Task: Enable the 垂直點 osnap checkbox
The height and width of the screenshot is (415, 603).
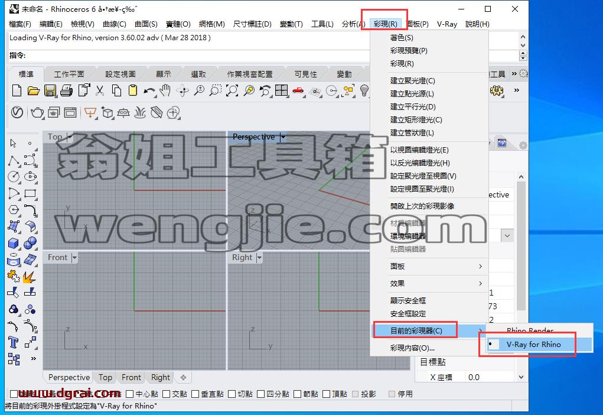Action: click(195, 394)
